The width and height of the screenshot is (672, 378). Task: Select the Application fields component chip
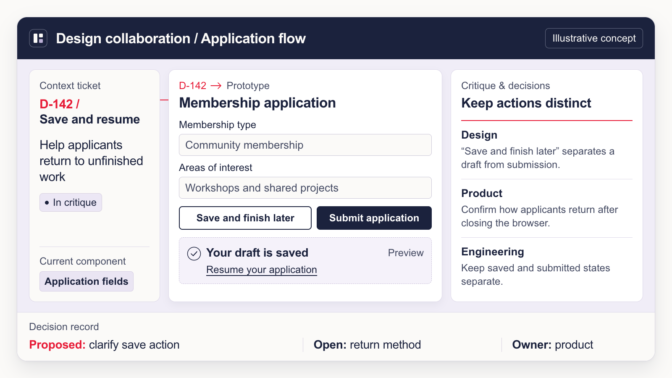[87, 281]
